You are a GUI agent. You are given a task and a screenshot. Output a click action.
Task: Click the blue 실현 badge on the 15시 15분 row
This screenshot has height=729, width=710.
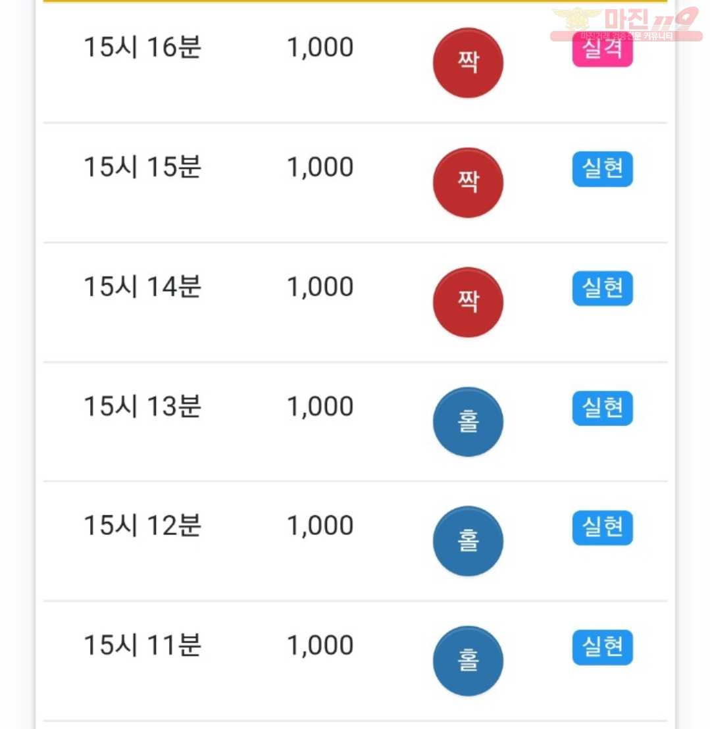(x=602, y=169)
